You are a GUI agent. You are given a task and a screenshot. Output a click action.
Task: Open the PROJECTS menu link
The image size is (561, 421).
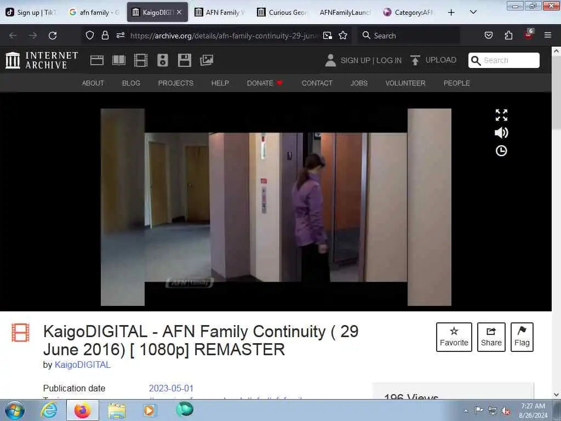click(x=176, y=83)
